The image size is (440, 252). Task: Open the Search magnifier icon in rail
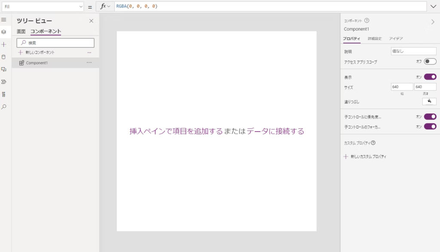(x=4, y=107)
